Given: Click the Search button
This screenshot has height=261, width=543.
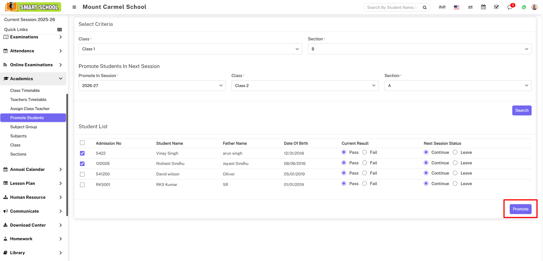Looking at the screenshot, I should tap(522, 111).
